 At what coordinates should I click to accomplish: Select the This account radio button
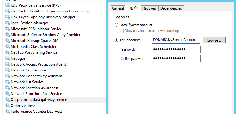(116, 40)
